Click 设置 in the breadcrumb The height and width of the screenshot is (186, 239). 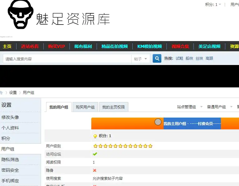[13, 92]
